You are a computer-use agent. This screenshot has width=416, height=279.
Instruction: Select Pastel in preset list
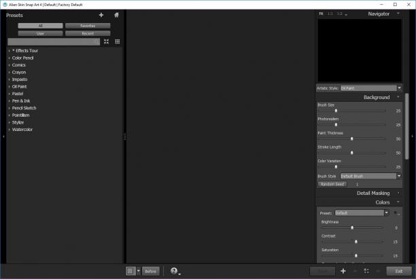click(x=18, y=94)
